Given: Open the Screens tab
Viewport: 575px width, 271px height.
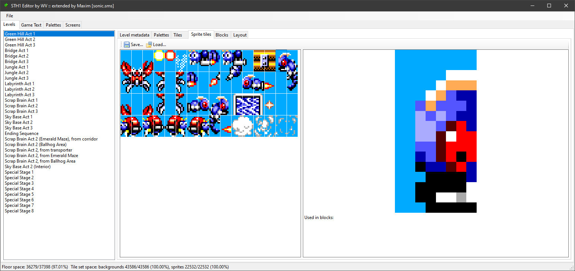Looking at the screenshot, I should 72,25.
